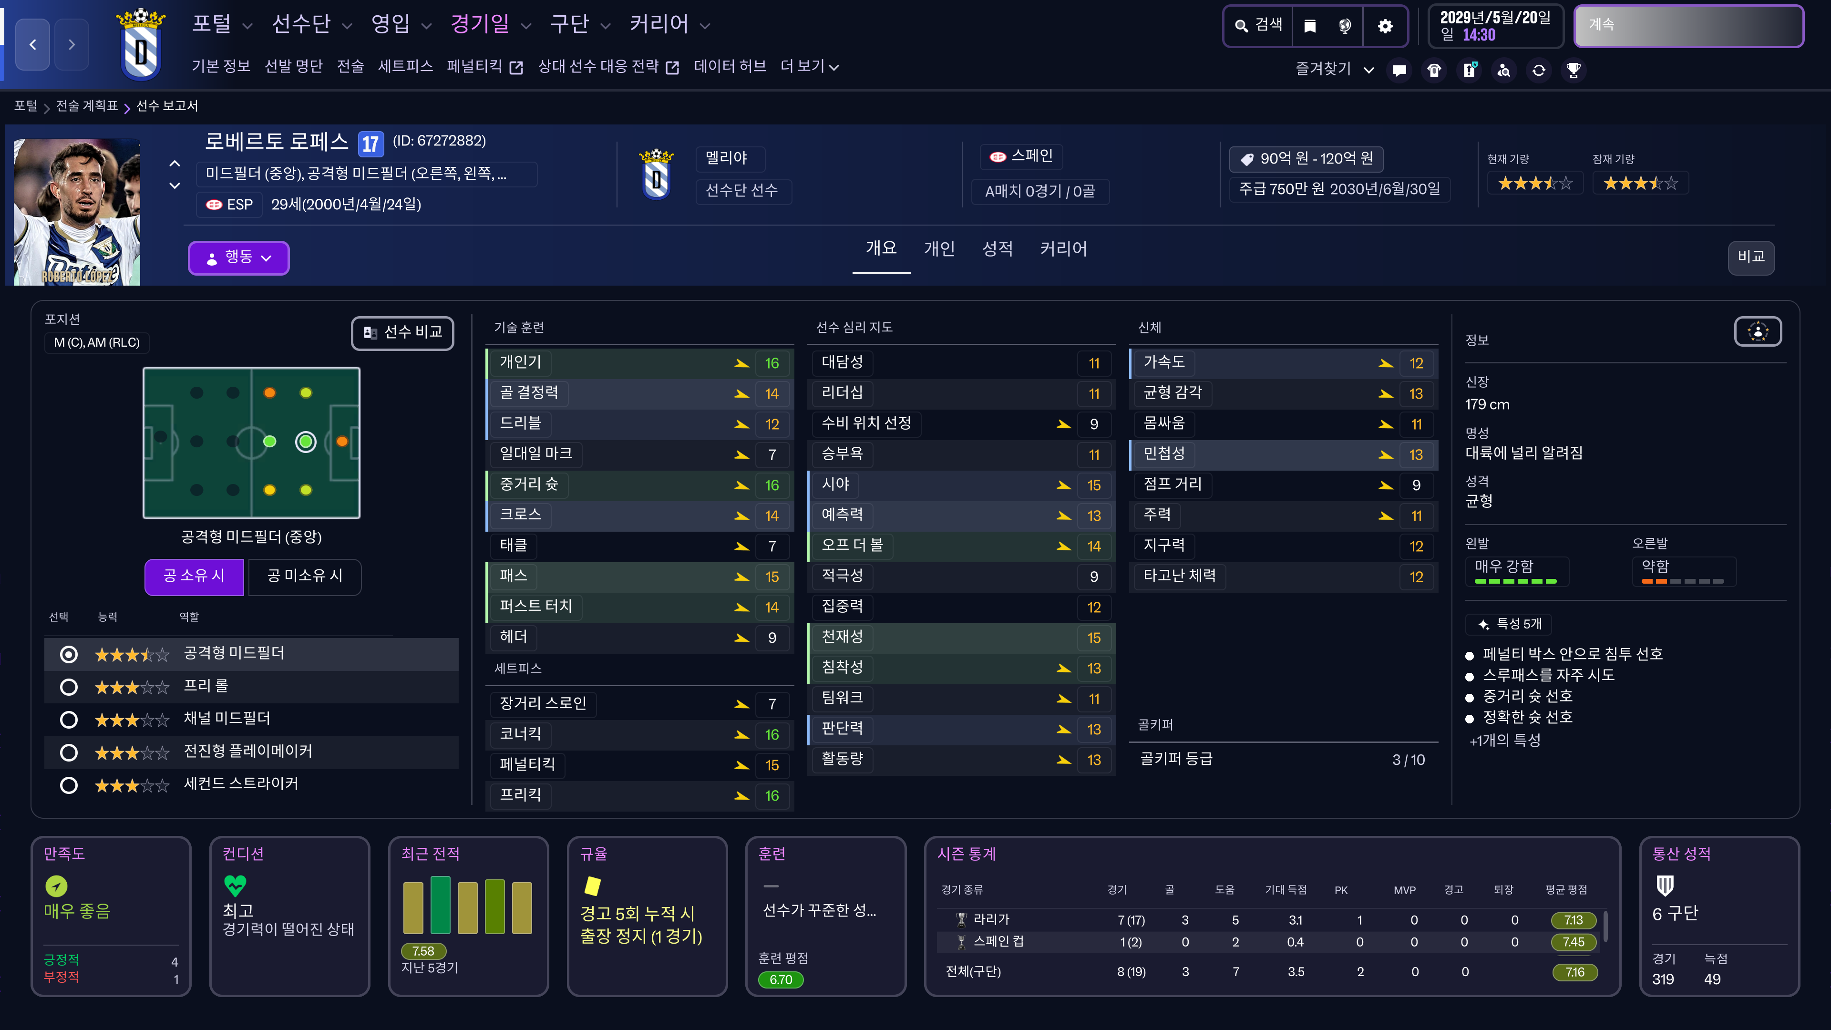Image resolution: width=1831 pixels, height=1030 pixels.
Task: Expand the 더 보기 menu
Action: pos(809,67)
